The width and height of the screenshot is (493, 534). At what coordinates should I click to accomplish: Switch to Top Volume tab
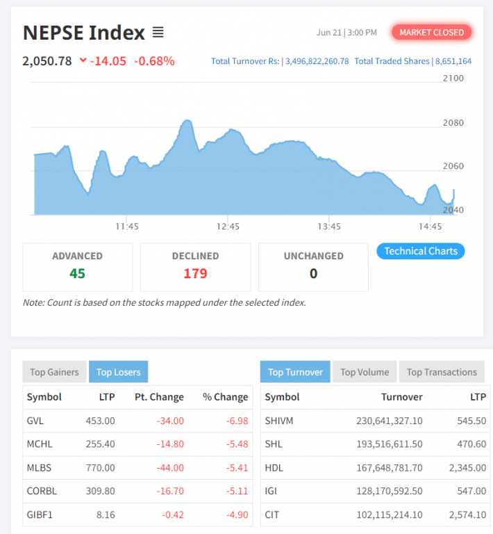(x=365, y=372)
